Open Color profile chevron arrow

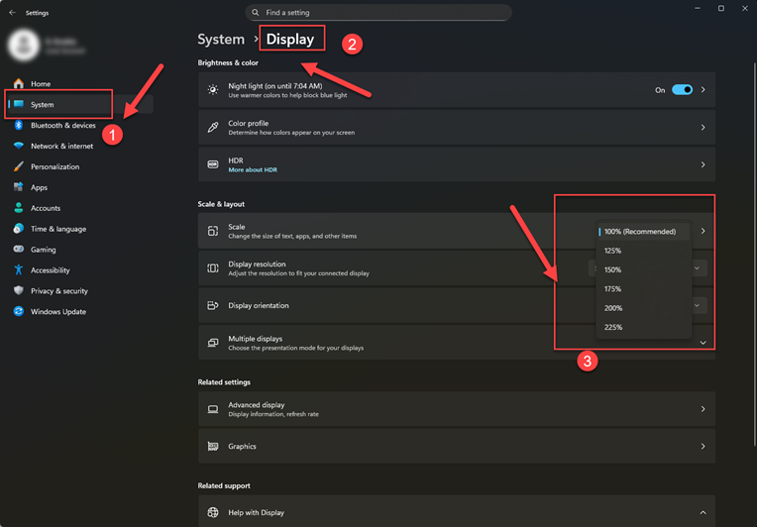click(703, 128)
